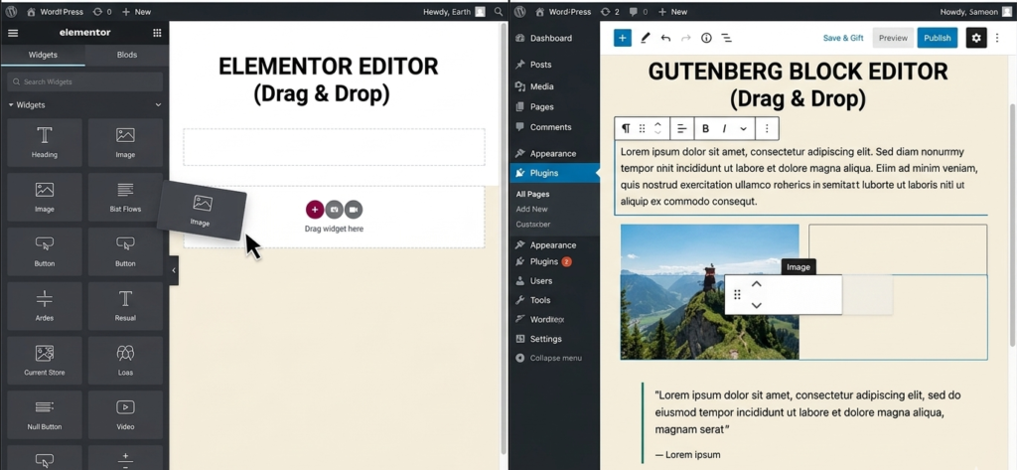
Task: Click Collapse menu in Gutenberg sidebar
Action: [548, 358]
